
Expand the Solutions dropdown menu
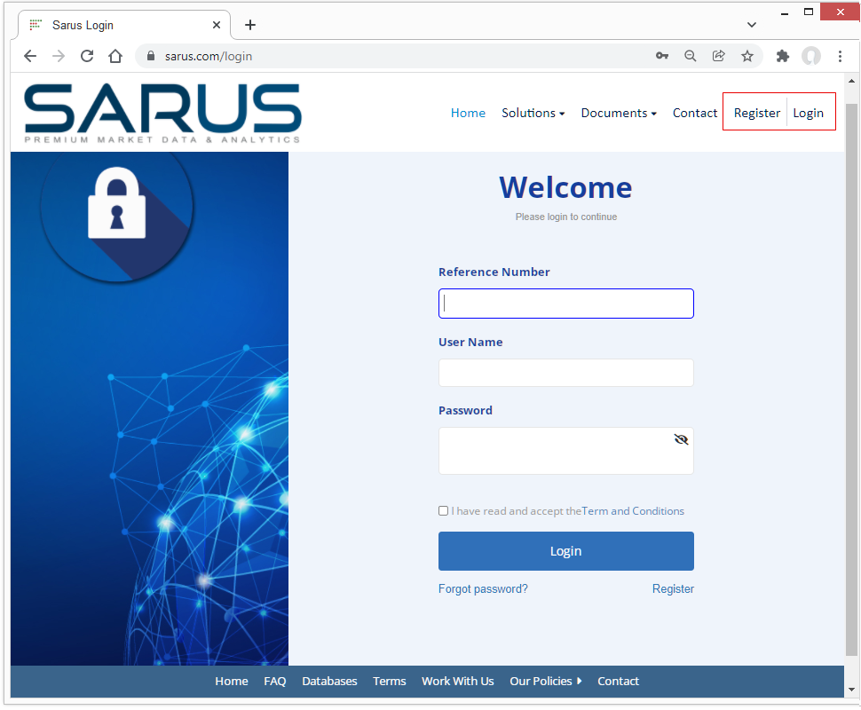(533, 113)
